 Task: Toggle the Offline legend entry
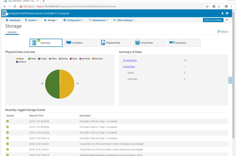click(53, 59)
